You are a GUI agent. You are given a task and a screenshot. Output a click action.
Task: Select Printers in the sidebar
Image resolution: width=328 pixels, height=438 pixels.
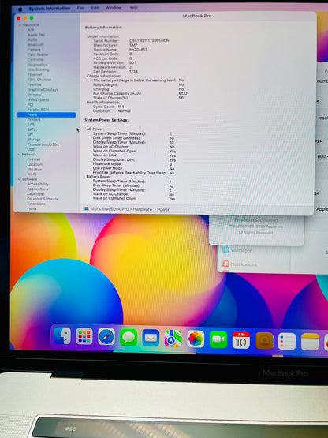point(34,119)
